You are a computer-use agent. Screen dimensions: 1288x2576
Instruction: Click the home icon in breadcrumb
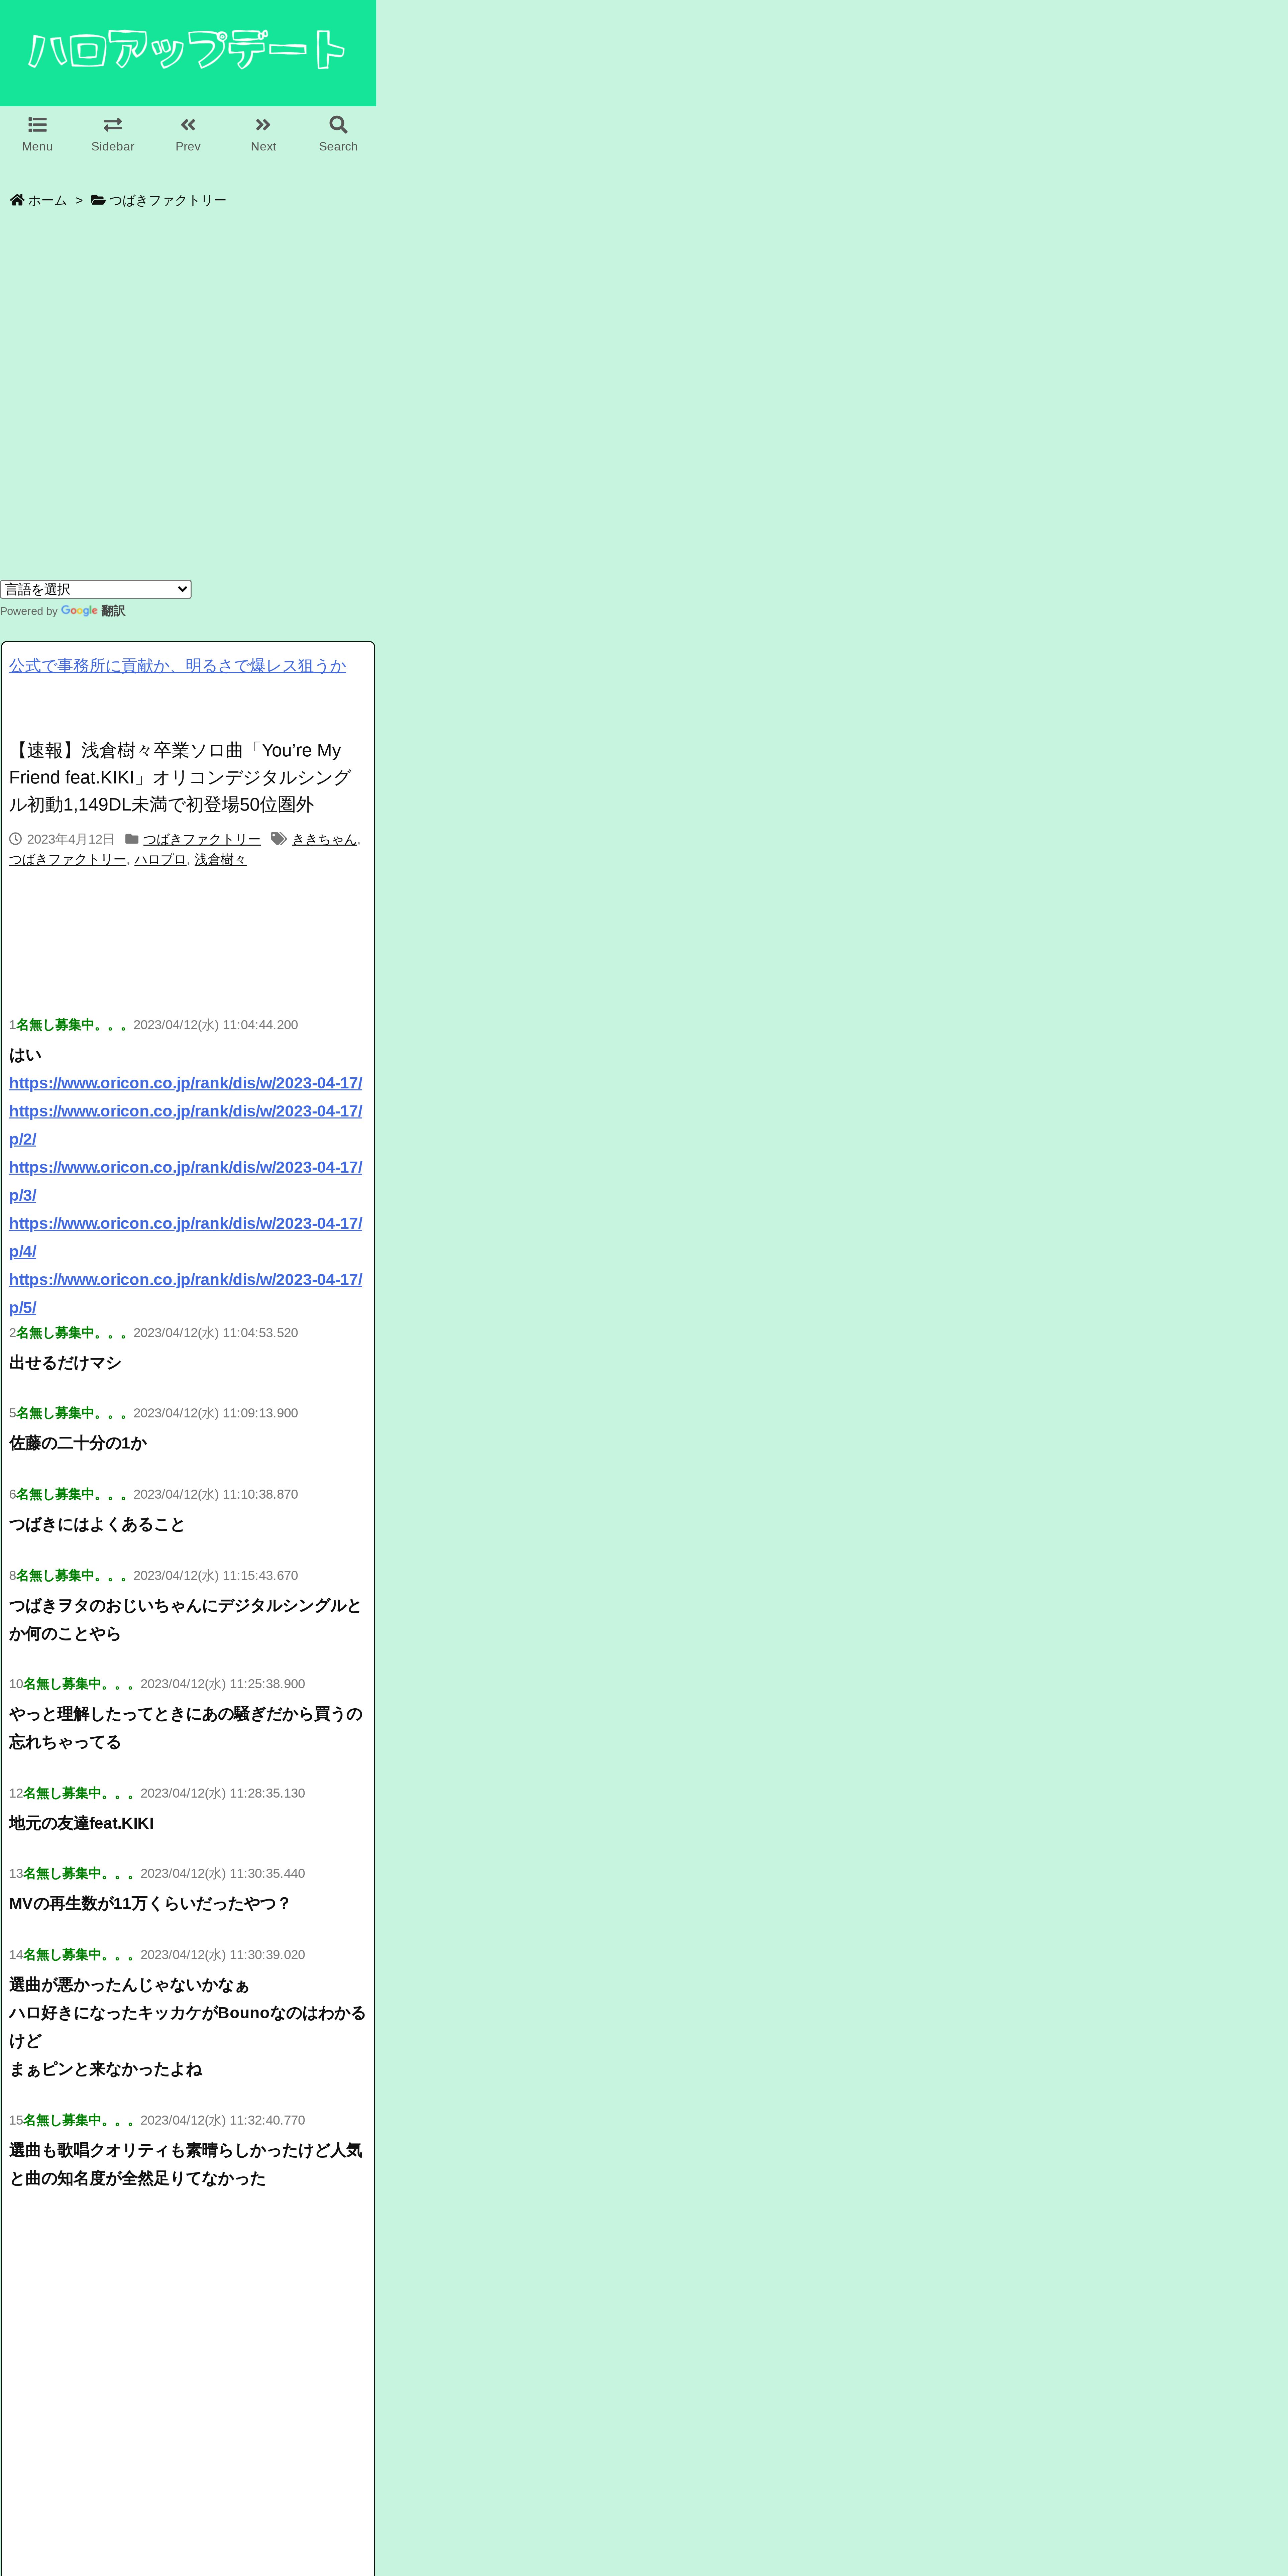pos(17,200)
